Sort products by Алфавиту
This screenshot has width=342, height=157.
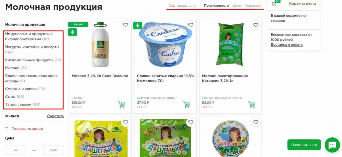(x=253, y=6)
